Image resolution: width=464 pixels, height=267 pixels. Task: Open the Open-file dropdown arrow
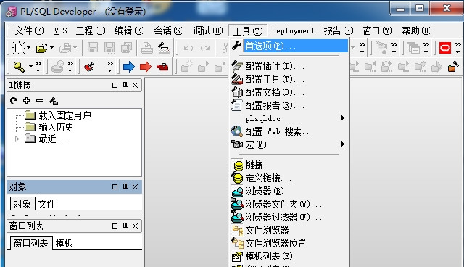point(51,47)
